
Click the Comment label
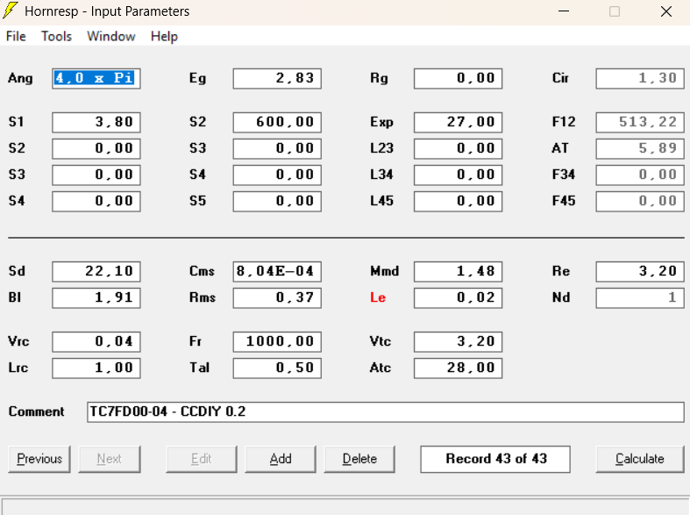click(37, 411)
